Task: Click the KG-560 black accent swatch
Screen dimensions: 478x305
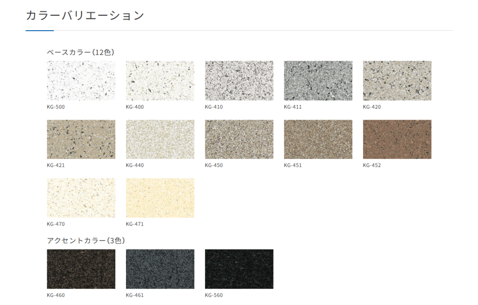Action: coord(239,269)
